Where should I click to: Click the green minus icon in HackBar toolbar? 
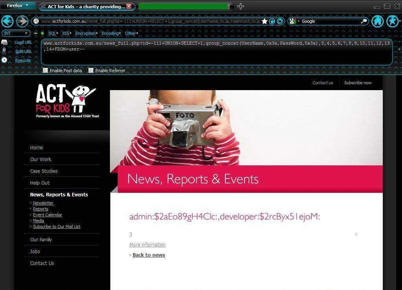[x=36, y=33]
